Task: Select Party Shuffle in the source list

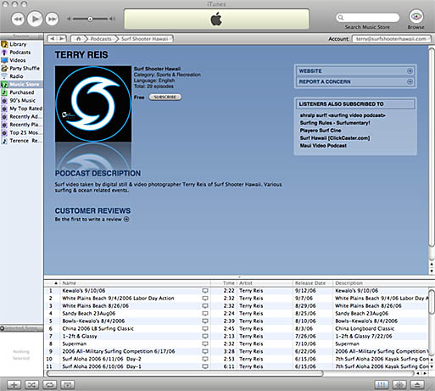Action: 21,69
